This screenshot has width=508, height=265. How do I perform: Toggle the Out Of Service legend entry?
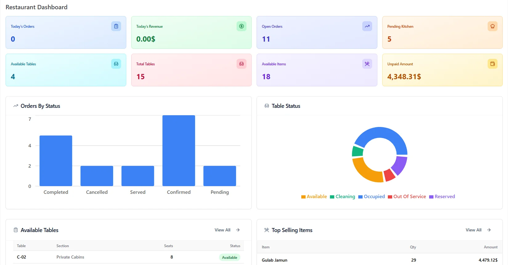click(407, 197)
